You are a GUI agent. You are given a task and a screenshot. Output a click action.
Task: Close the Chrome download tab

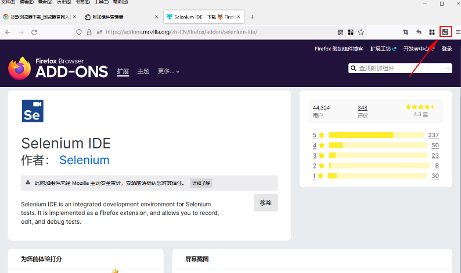tap(75, 17)
